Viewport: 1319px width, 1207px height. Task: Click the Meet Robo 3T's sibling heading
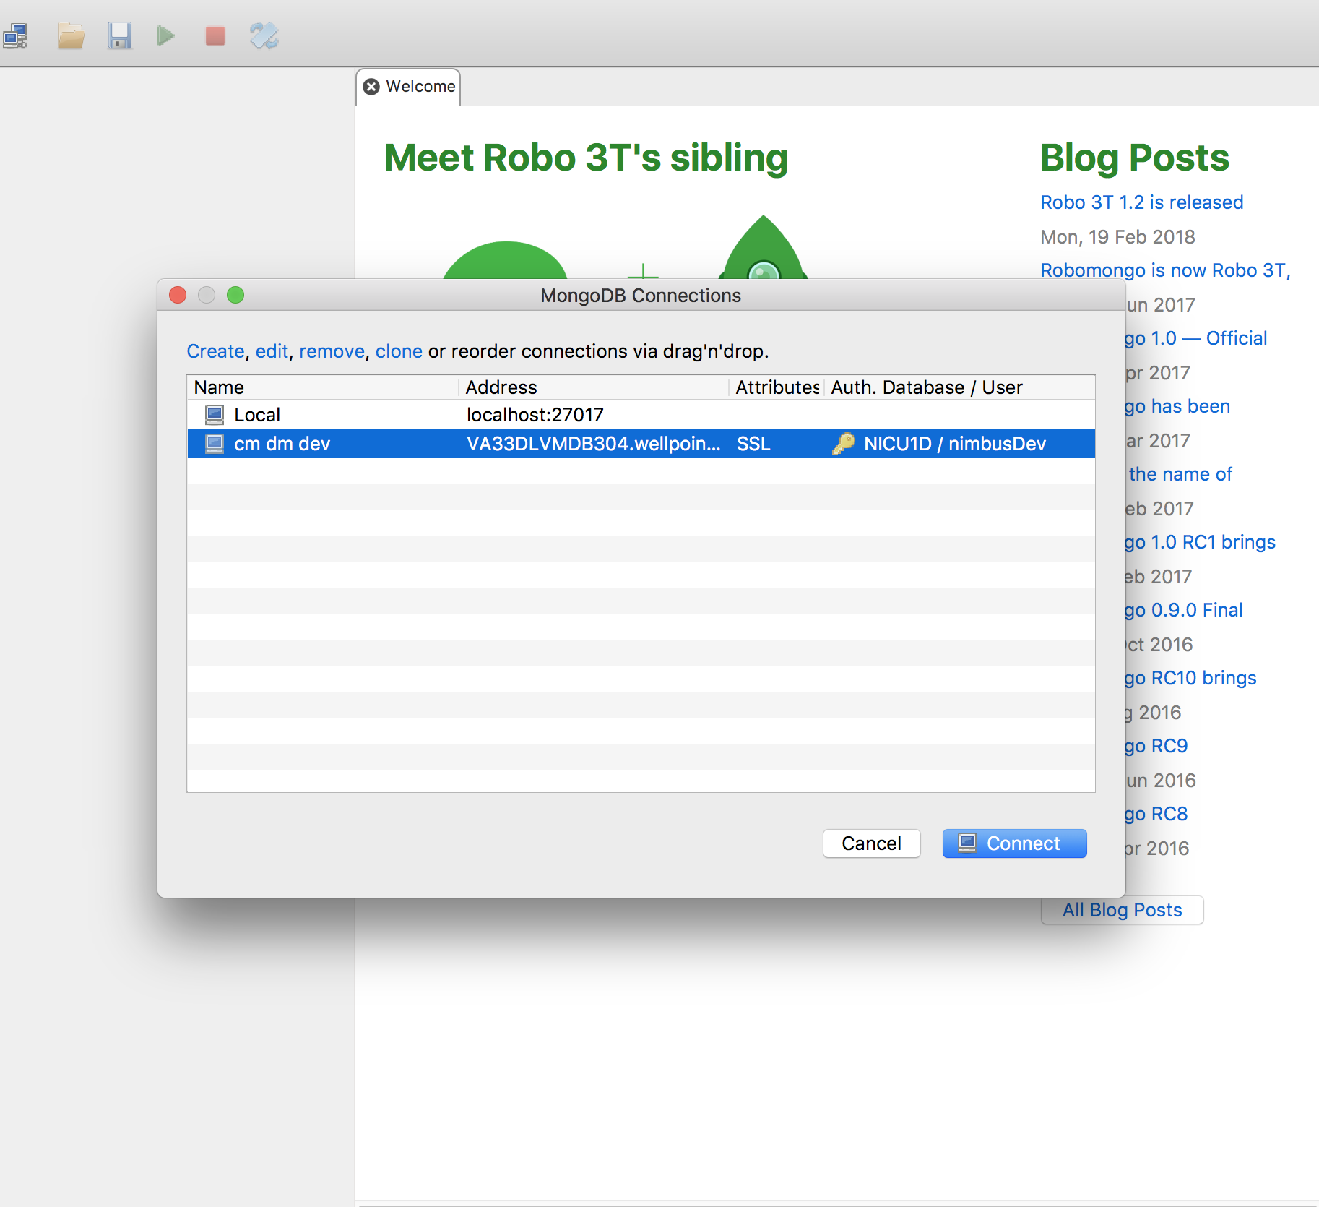pyautogui.click(x=586, y=158)
